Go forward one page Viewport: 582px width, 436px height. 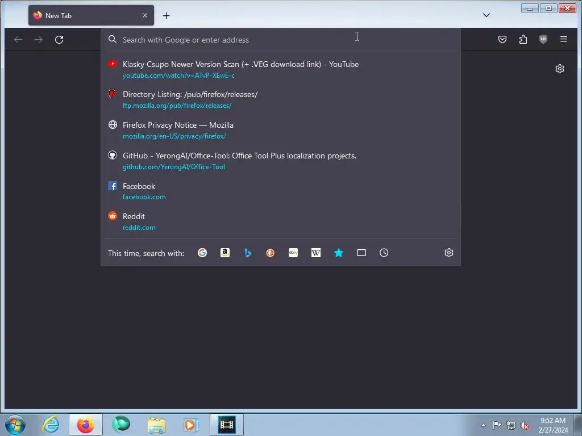(39, 39)
